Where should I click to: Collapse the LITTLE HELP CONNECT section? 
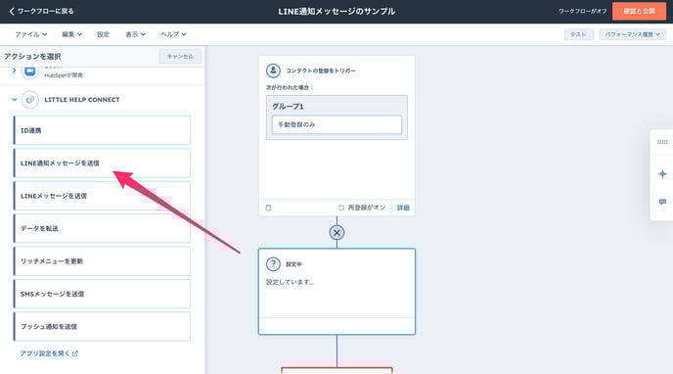pyautogui.click(x=14, y=100)
